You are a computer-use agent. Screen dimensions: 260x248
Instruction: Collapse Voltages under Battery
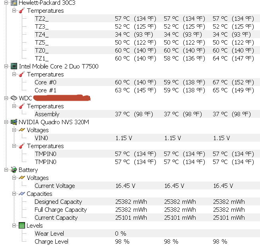pos(14,178)
